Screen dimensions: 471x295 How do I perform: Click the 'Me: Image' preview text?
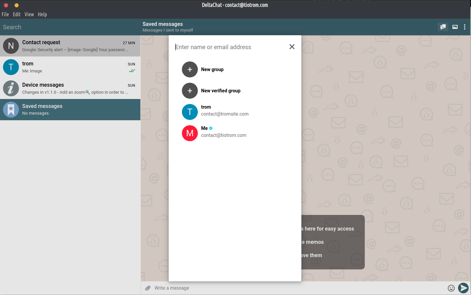click(32, 71)
